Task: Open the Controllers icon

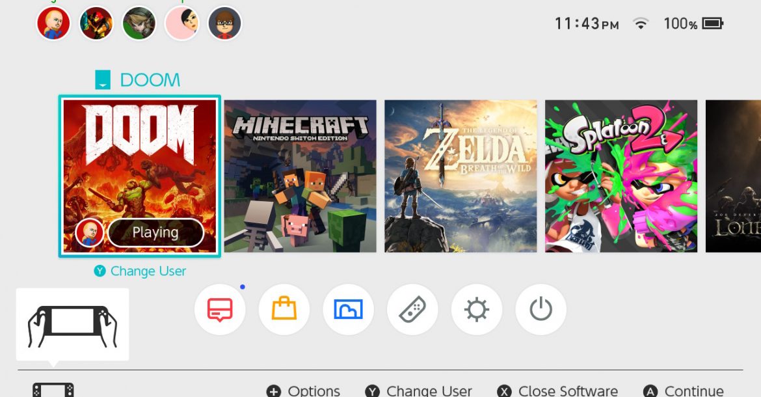Action: coord(412,310)
